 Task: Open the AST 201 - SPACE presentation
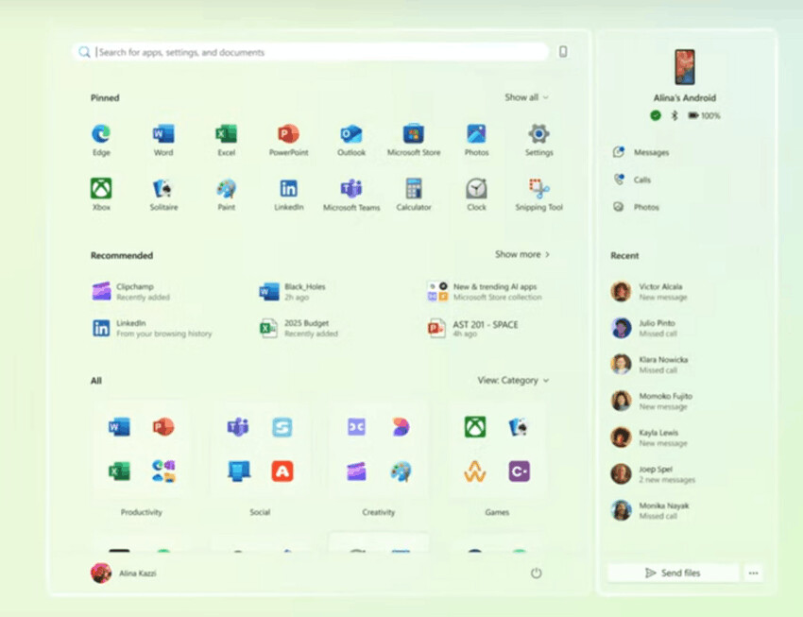tap(472, 328)
